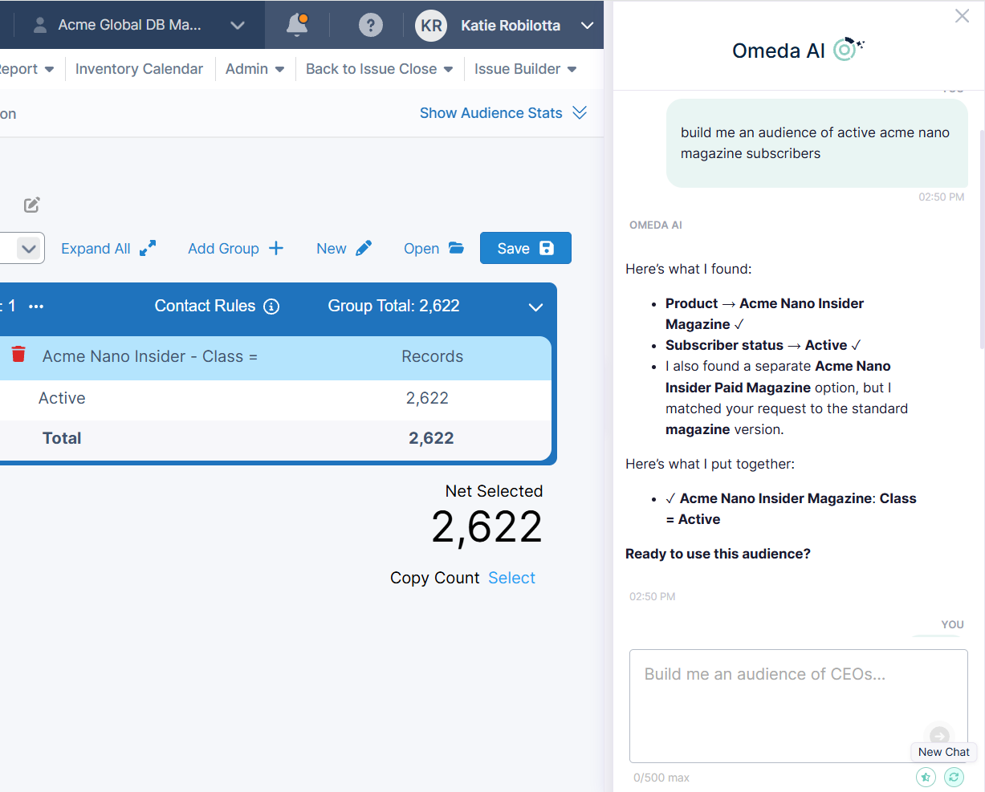Viewport: 985px width, 792px height.
Task: Click Expand All
Action: pyautogui.click(x=108, y=249)
